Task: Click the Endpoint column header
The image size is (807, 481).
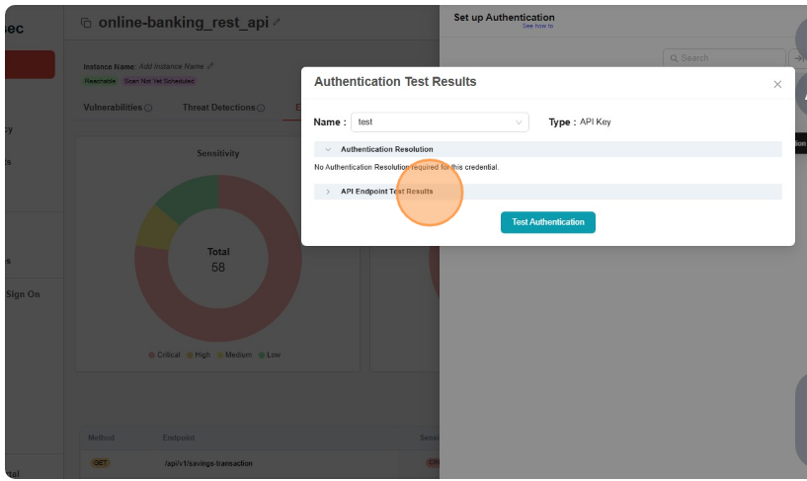Action: (x=179, y=438)
